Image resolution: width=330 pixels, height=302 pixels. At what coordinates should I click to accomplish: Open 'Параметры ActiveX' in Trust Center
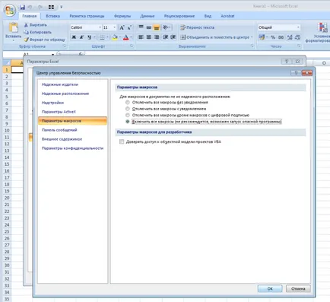coord(59,112)
